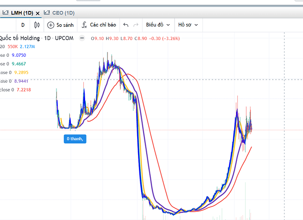The height and width of the screenshot is (220, 303).
Task: Click the change value -0.30 (-3.26%)
Action: coord(164,39)
